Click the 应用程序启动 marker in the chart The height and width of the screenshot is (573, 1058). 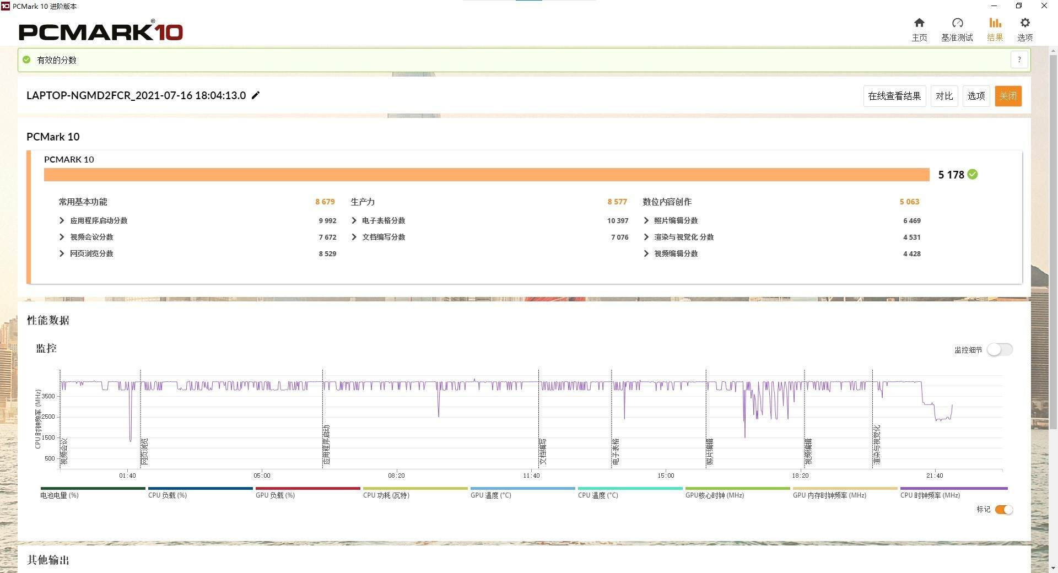click(x=327, y=445)
